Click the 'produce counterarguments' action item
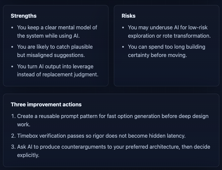Viewport: 222px width, 170px height. 114,151
